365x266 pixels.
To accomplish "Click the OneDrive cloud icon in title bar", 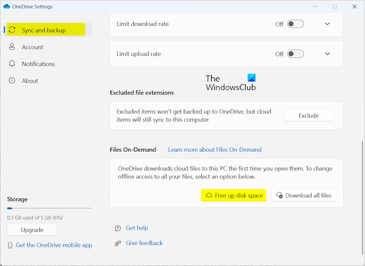I will tap(7, 7).
